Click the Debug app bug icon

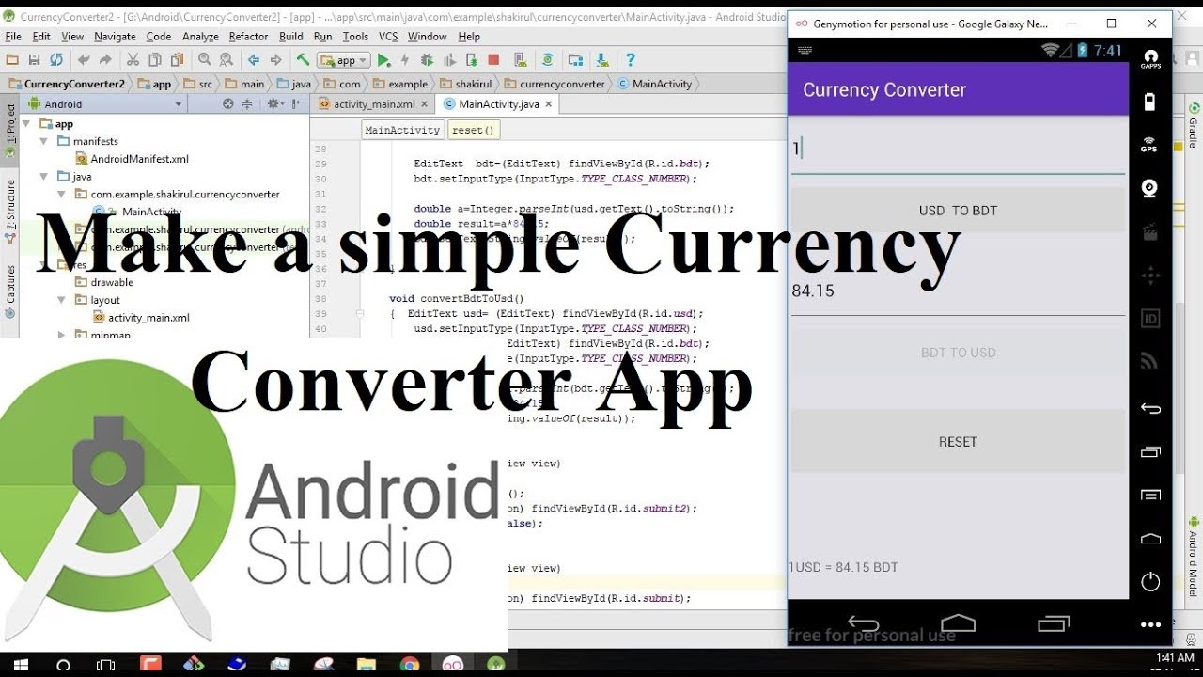(x=428, y=60)
